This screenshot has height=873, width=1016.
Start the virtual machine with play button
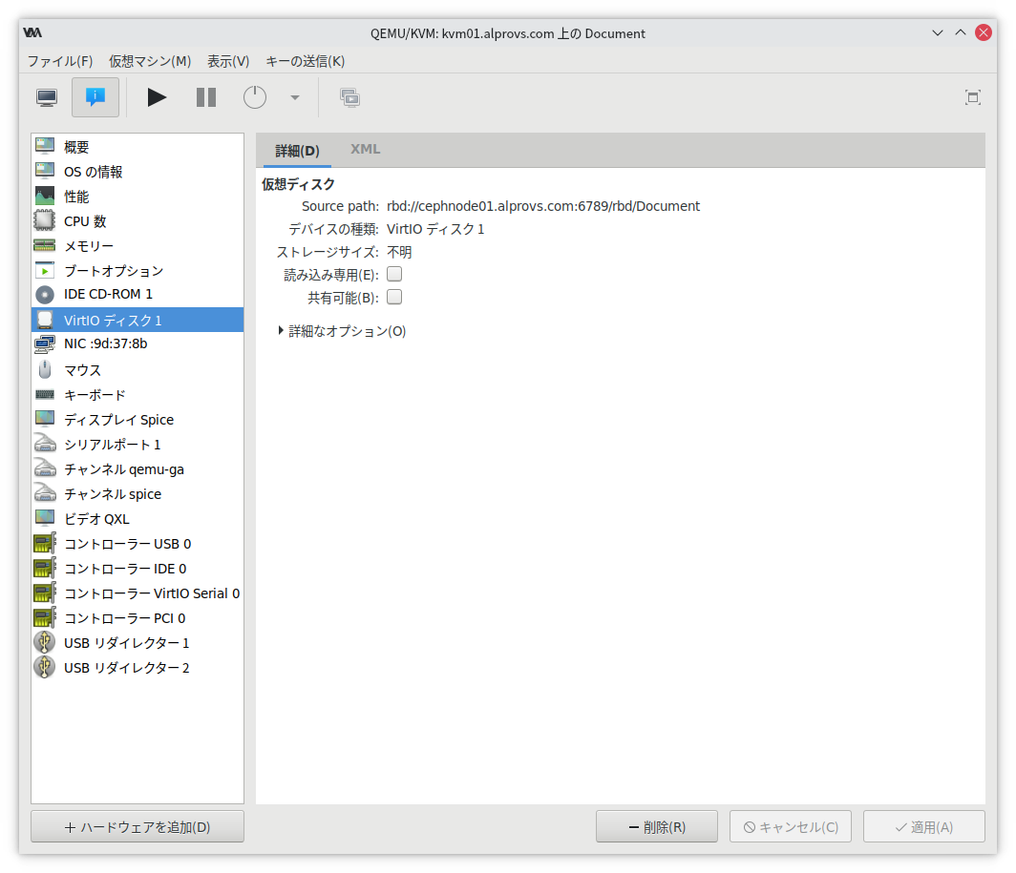pyautogui.click(x=157, y=97)
